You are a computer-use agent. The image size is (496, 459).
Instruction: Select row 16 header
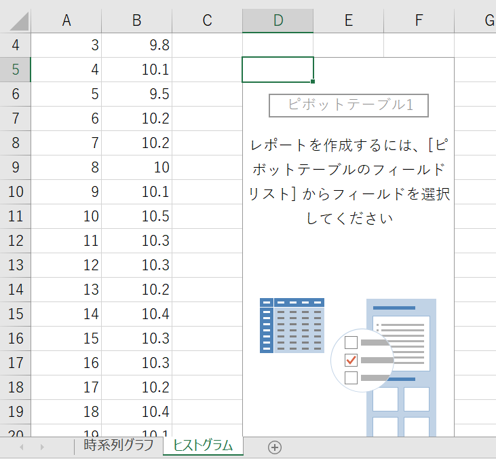15,338
